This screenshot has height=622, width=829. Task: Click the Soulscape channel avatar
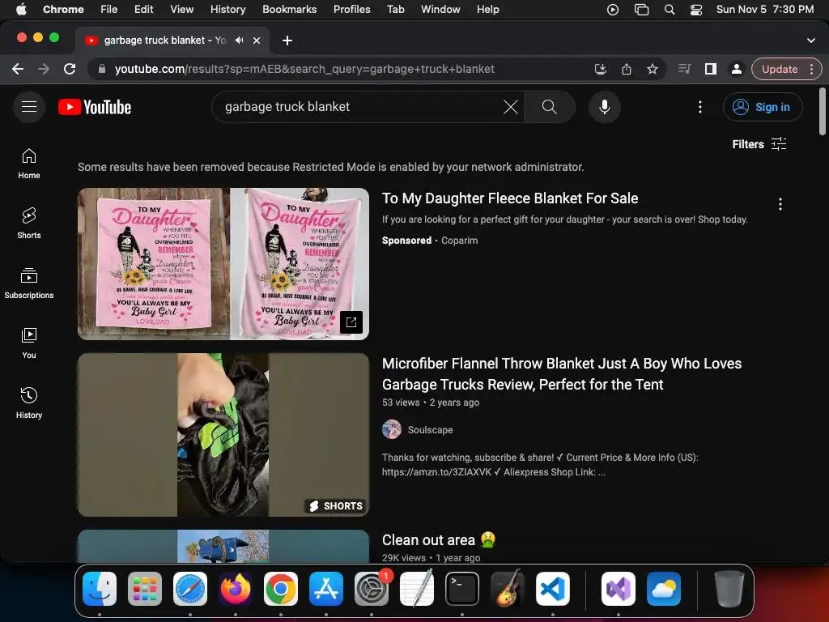392,429
